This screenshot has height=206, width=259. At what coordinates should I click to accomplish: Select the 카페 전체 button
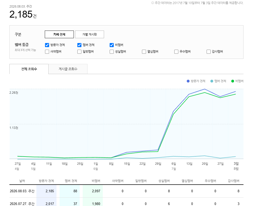59,34
